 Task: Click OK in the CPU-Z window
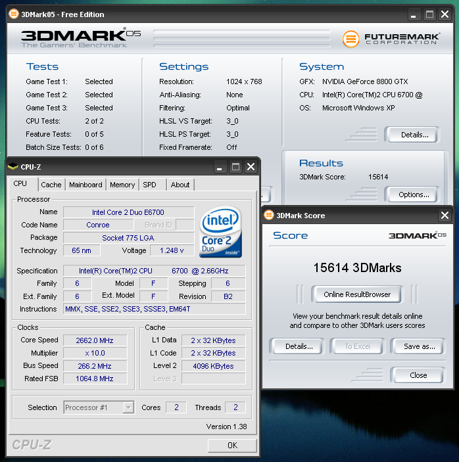click(232, 445)
